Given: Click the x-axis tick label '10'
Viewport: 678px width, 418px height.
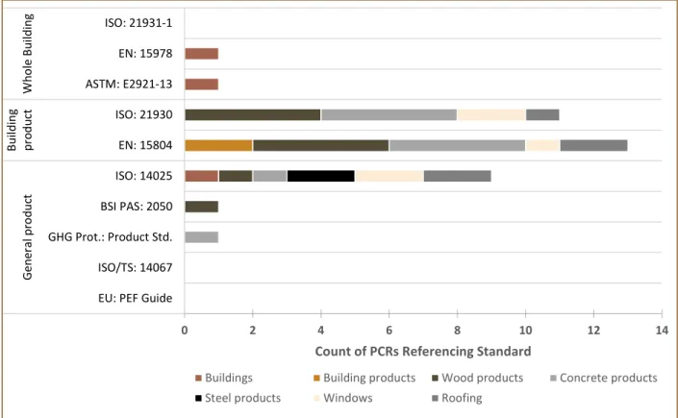Looking at the screenshot, I should 525,331.
